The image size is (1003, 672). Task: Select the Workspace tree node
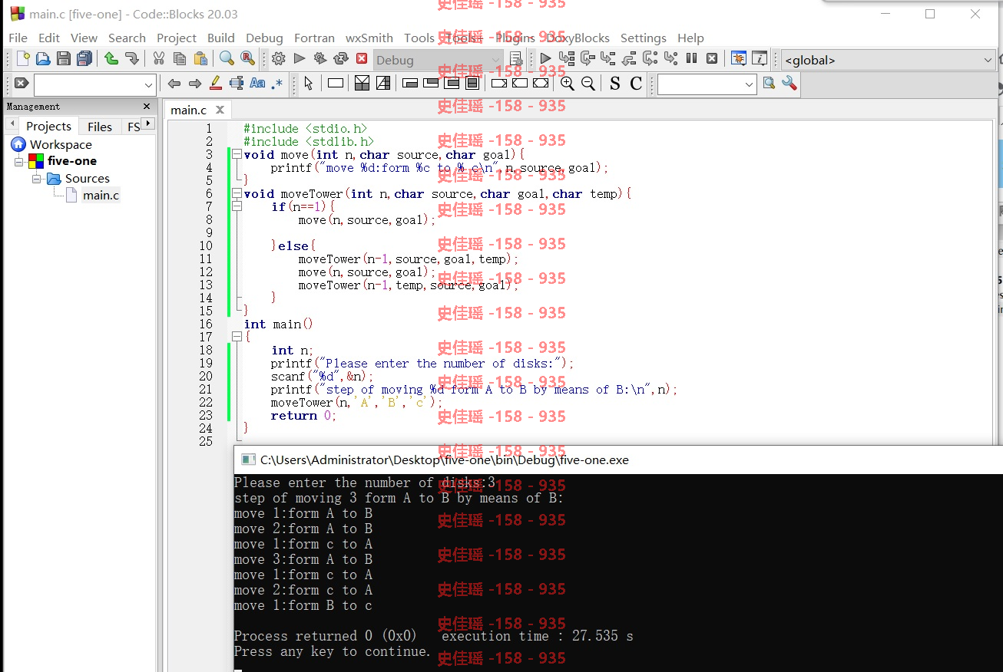point(61,144)
